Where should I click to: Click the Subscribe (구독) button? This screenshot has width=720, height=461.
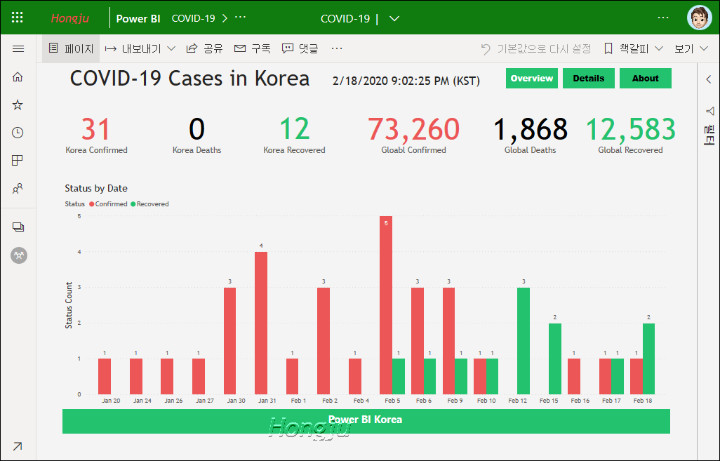[x=252, y=48]
